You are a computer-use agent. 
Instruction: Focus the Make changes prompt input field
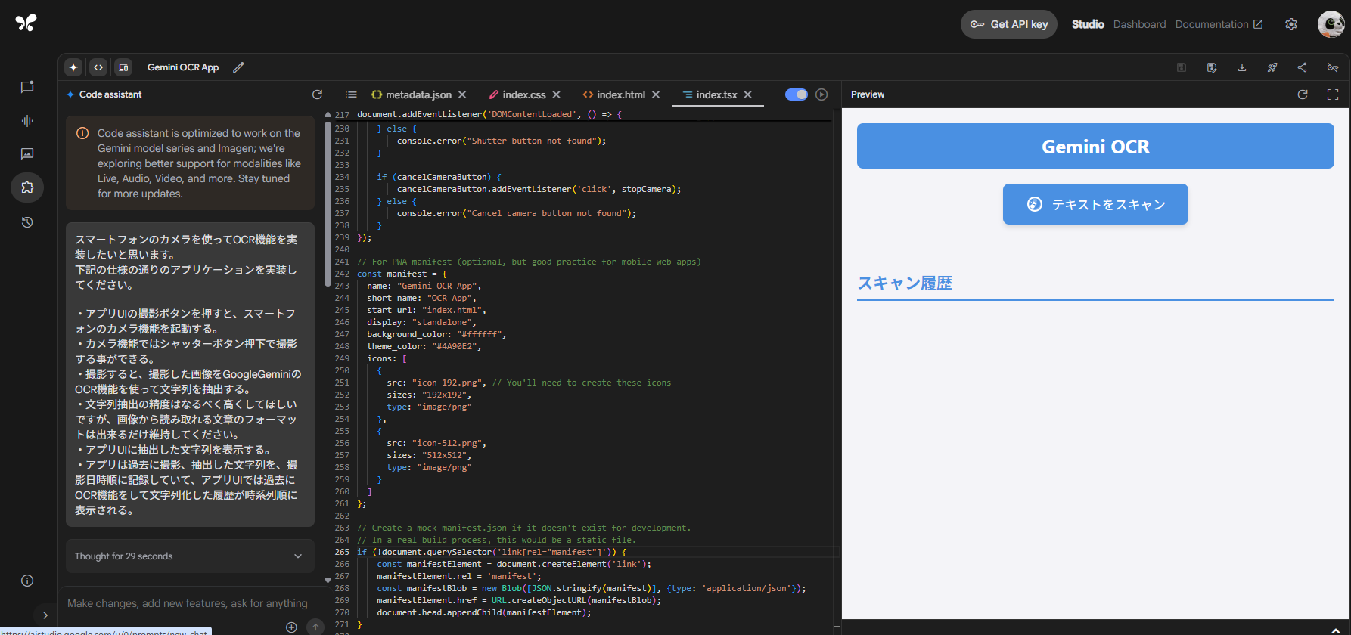click(188, 603)
